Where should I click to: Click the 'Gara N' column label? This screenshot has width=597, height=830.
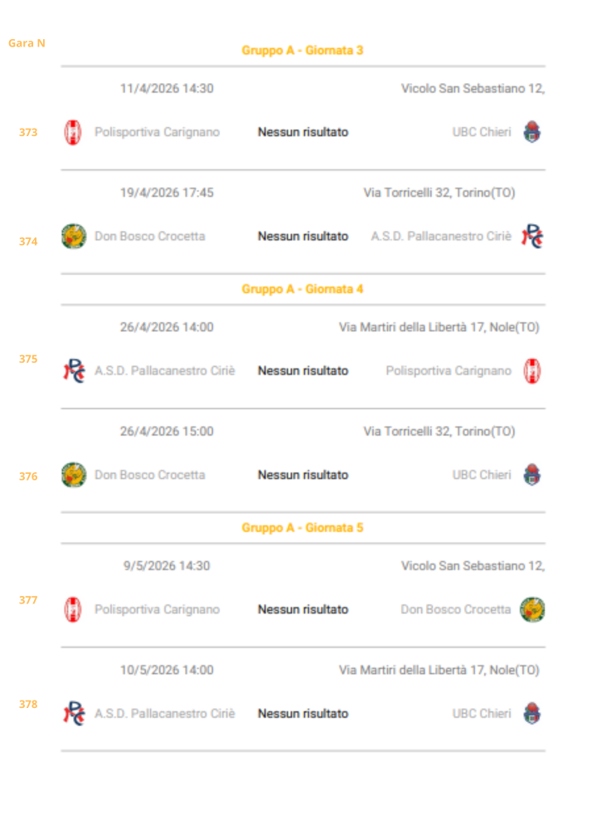[27, 43]
